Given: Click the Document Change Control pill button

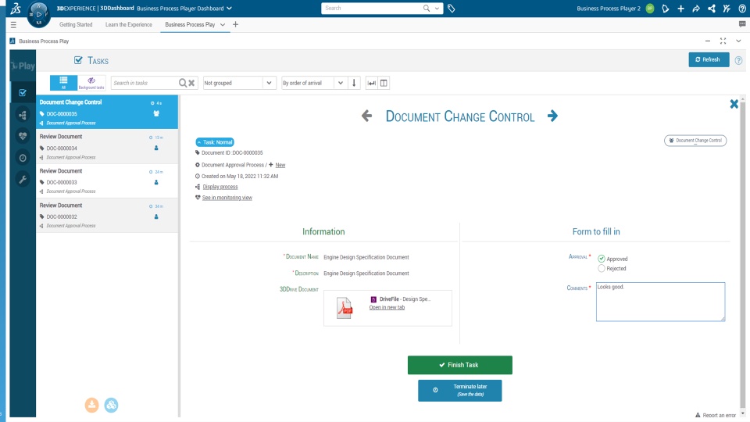Looking at the screenshot, I should (695, 140).
